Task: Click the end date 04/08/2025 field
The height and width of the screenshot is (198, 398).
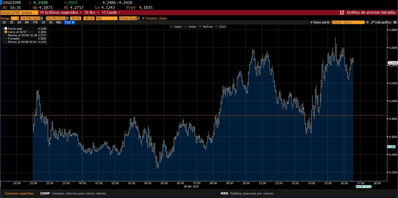Action: (56, 18)
